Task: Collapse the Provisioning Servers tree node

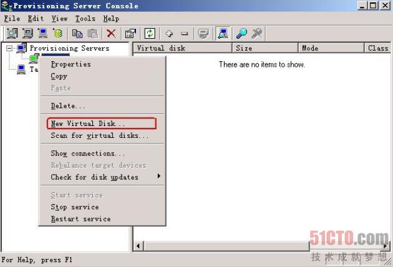Action: (x=9, y=48)
